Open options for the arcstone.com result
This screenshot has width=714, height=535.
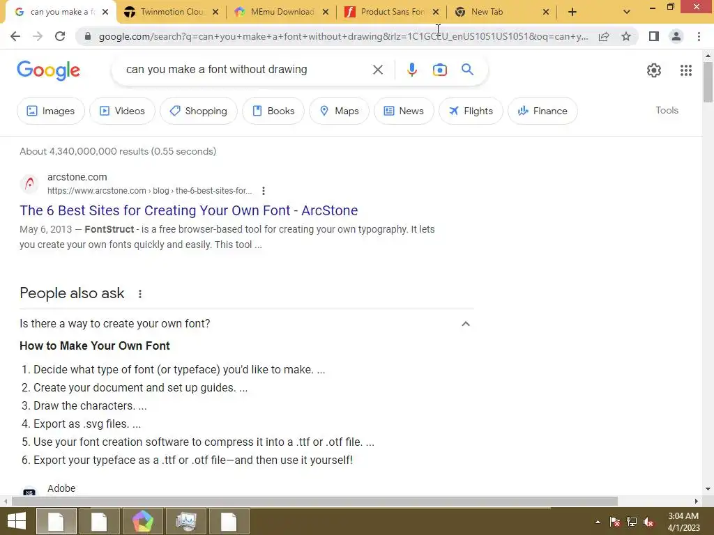263,191
